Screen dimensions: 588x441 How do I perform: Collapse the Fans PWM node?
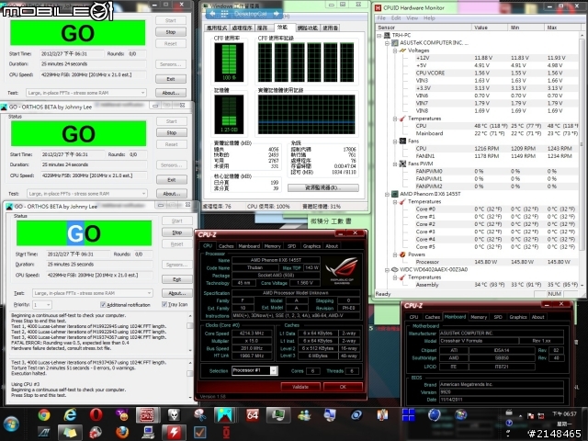(x=395, y=164)
